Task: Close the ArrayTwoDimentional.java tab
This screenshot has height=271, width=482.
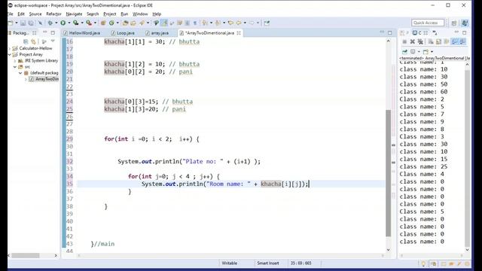Action: coord(239,33)
